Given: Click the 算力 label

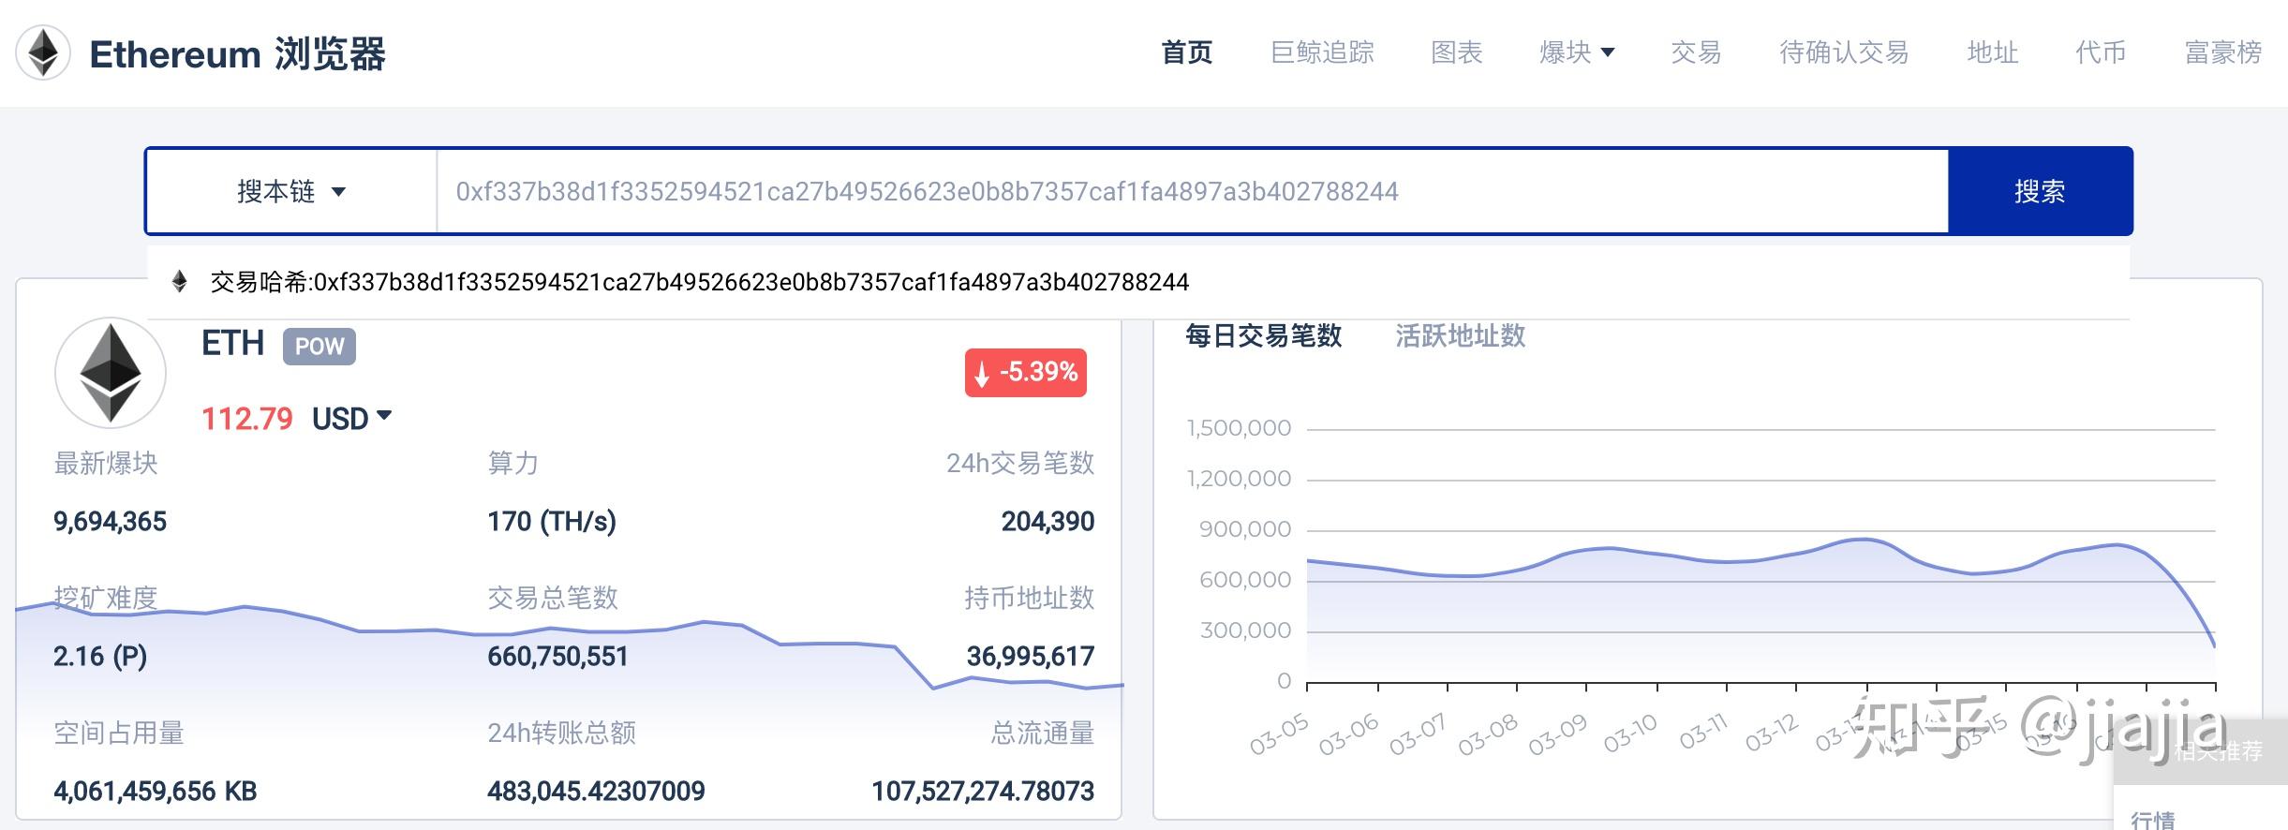Looking at the screenshot, I should [513, 463].
